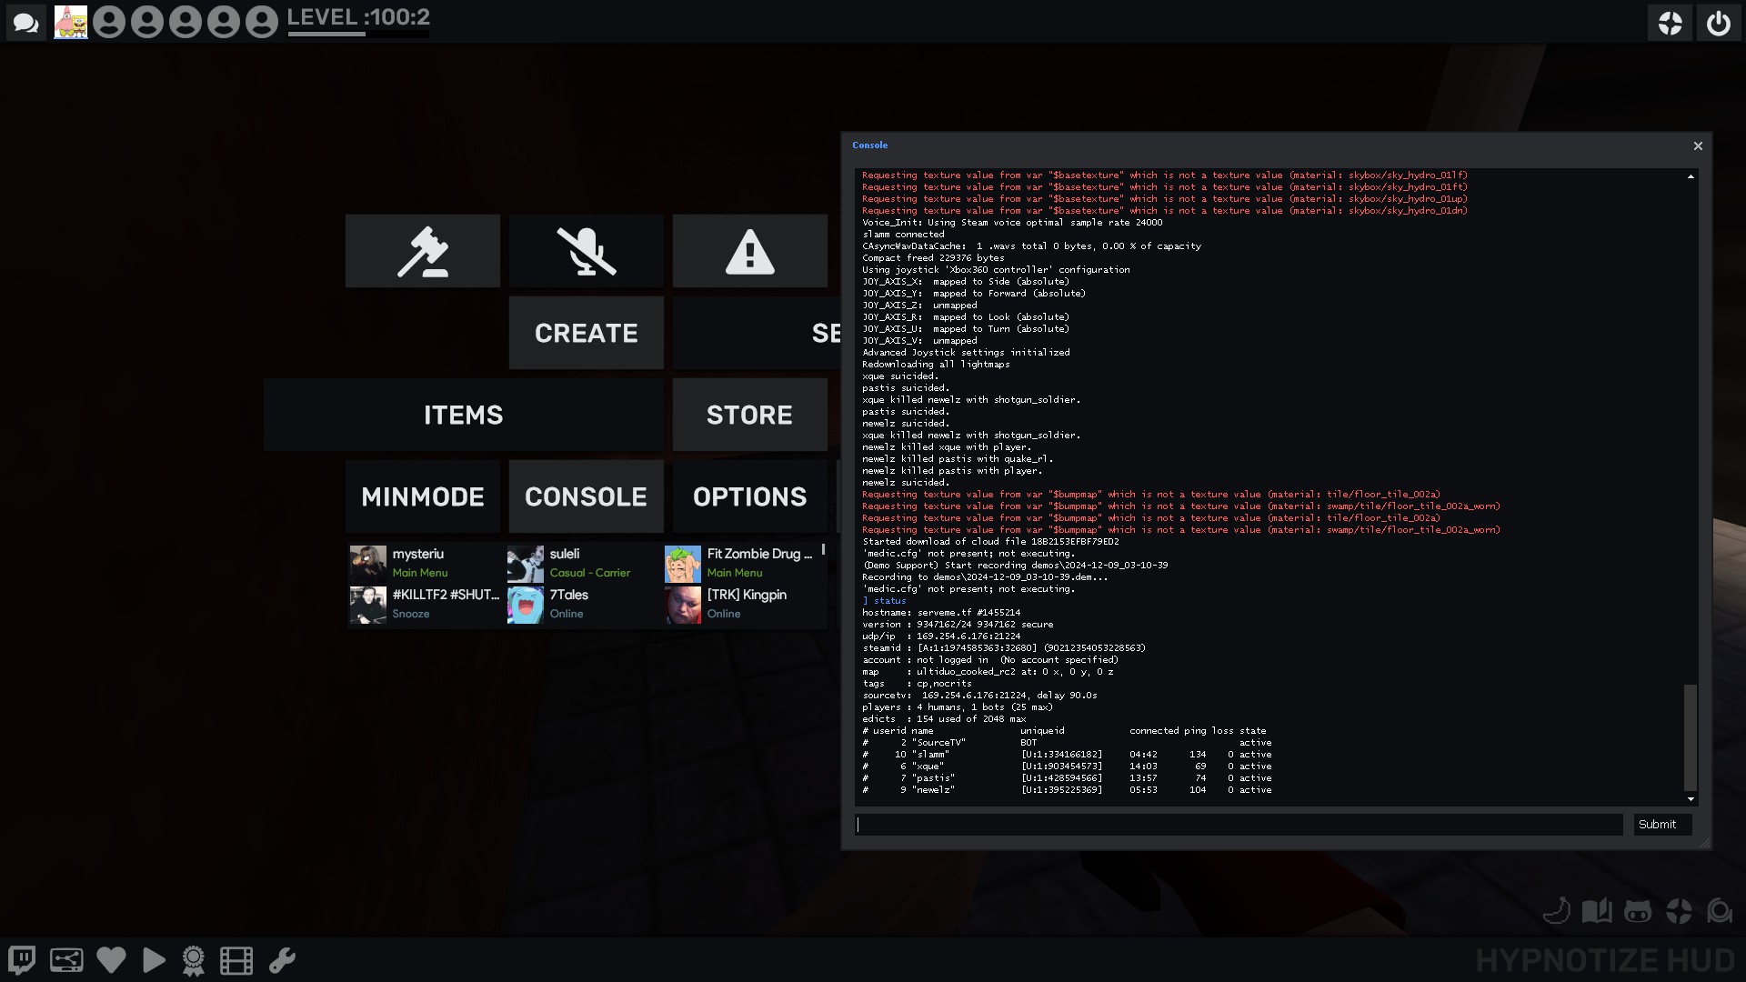The height and width of the screenshot is (982, 1746).
Task: Click the warning report player icon
Action: coord(750,252)
